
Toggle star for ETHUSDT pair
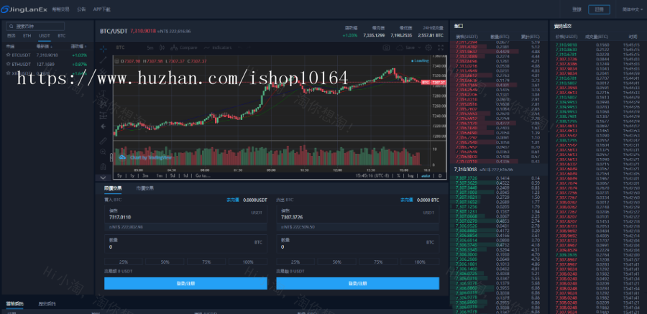[x=8, y=64]
